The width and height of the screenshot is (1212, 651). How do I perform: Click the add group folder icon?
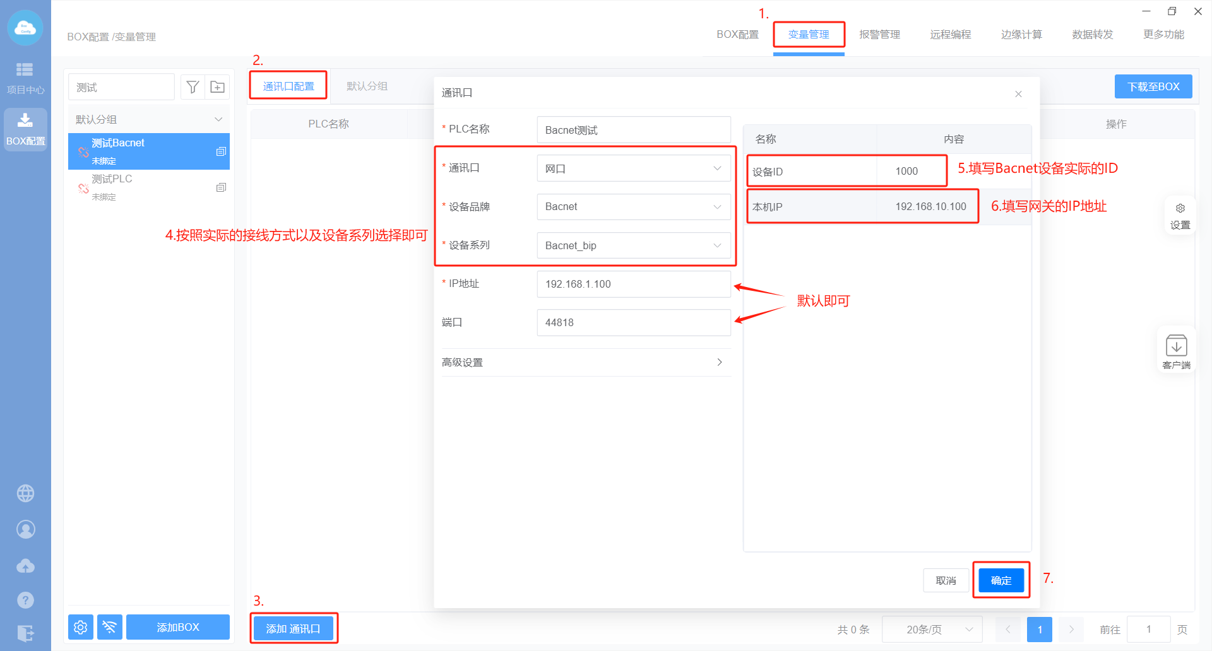tap(217, 87)
